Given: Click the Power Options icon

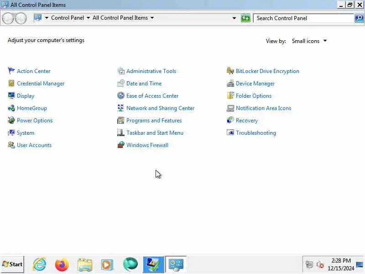Looking at the screenshot, I should [11, 120].
